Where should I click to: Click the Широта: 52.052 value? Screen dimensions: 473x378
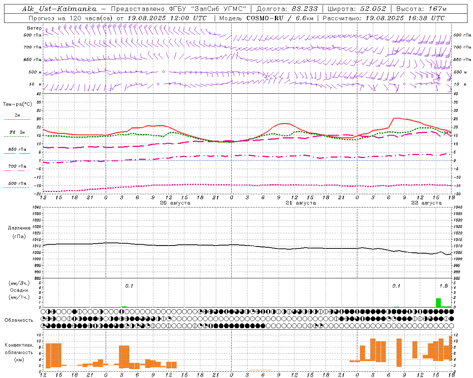(357, 9)
